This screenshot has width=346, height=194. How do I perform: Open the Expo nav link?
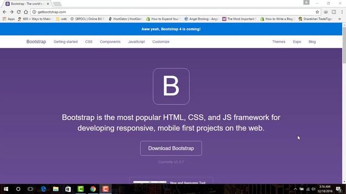click(297, 41)
